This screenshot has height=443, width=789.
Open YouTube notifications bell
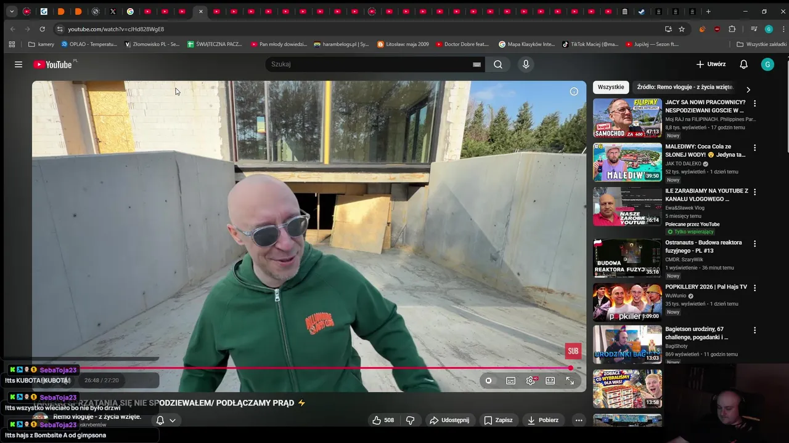pos(743,64)
